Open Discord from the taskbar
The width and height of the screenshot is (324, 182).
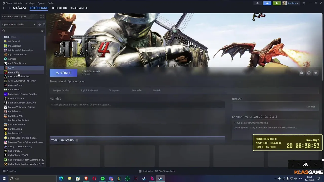tap(111, 179)
